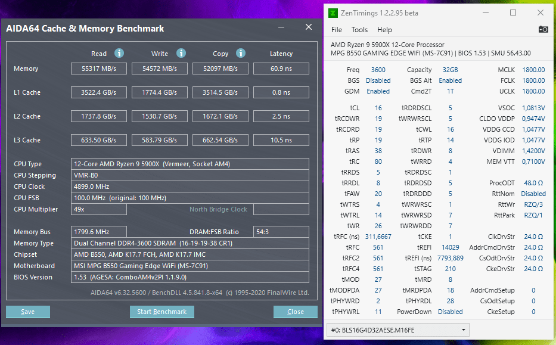
Task: Click the tRFC (ns) value 311,6667
Action: tap(378, 237)
